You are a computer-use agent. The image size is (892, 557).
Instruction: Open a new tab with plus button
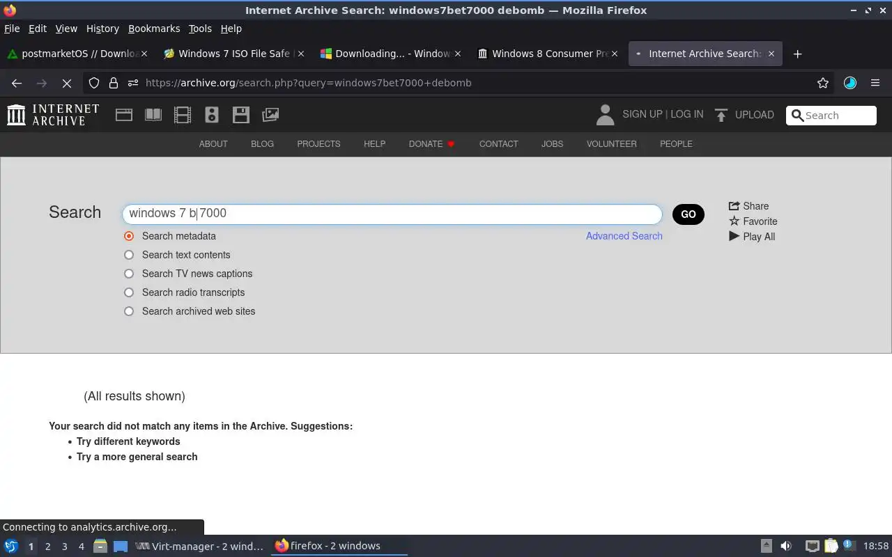point(798,54)
